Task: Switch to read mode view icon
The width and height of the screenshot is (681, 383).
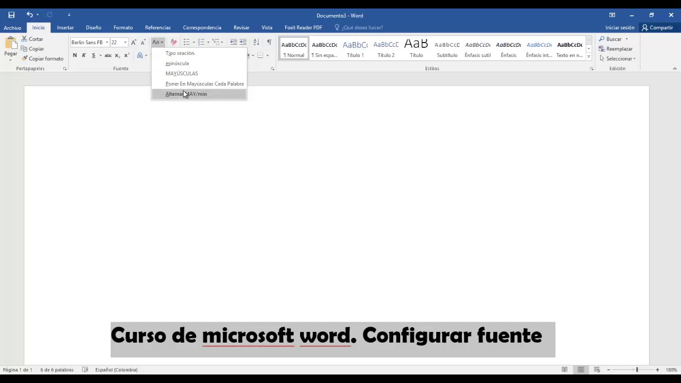Action: tap(564, 370)
